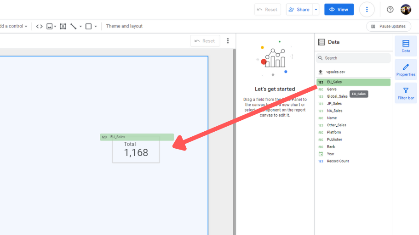419x235 pixels.
Task: Switch to the Properties panel tab
Action: (x=406, y=70)
